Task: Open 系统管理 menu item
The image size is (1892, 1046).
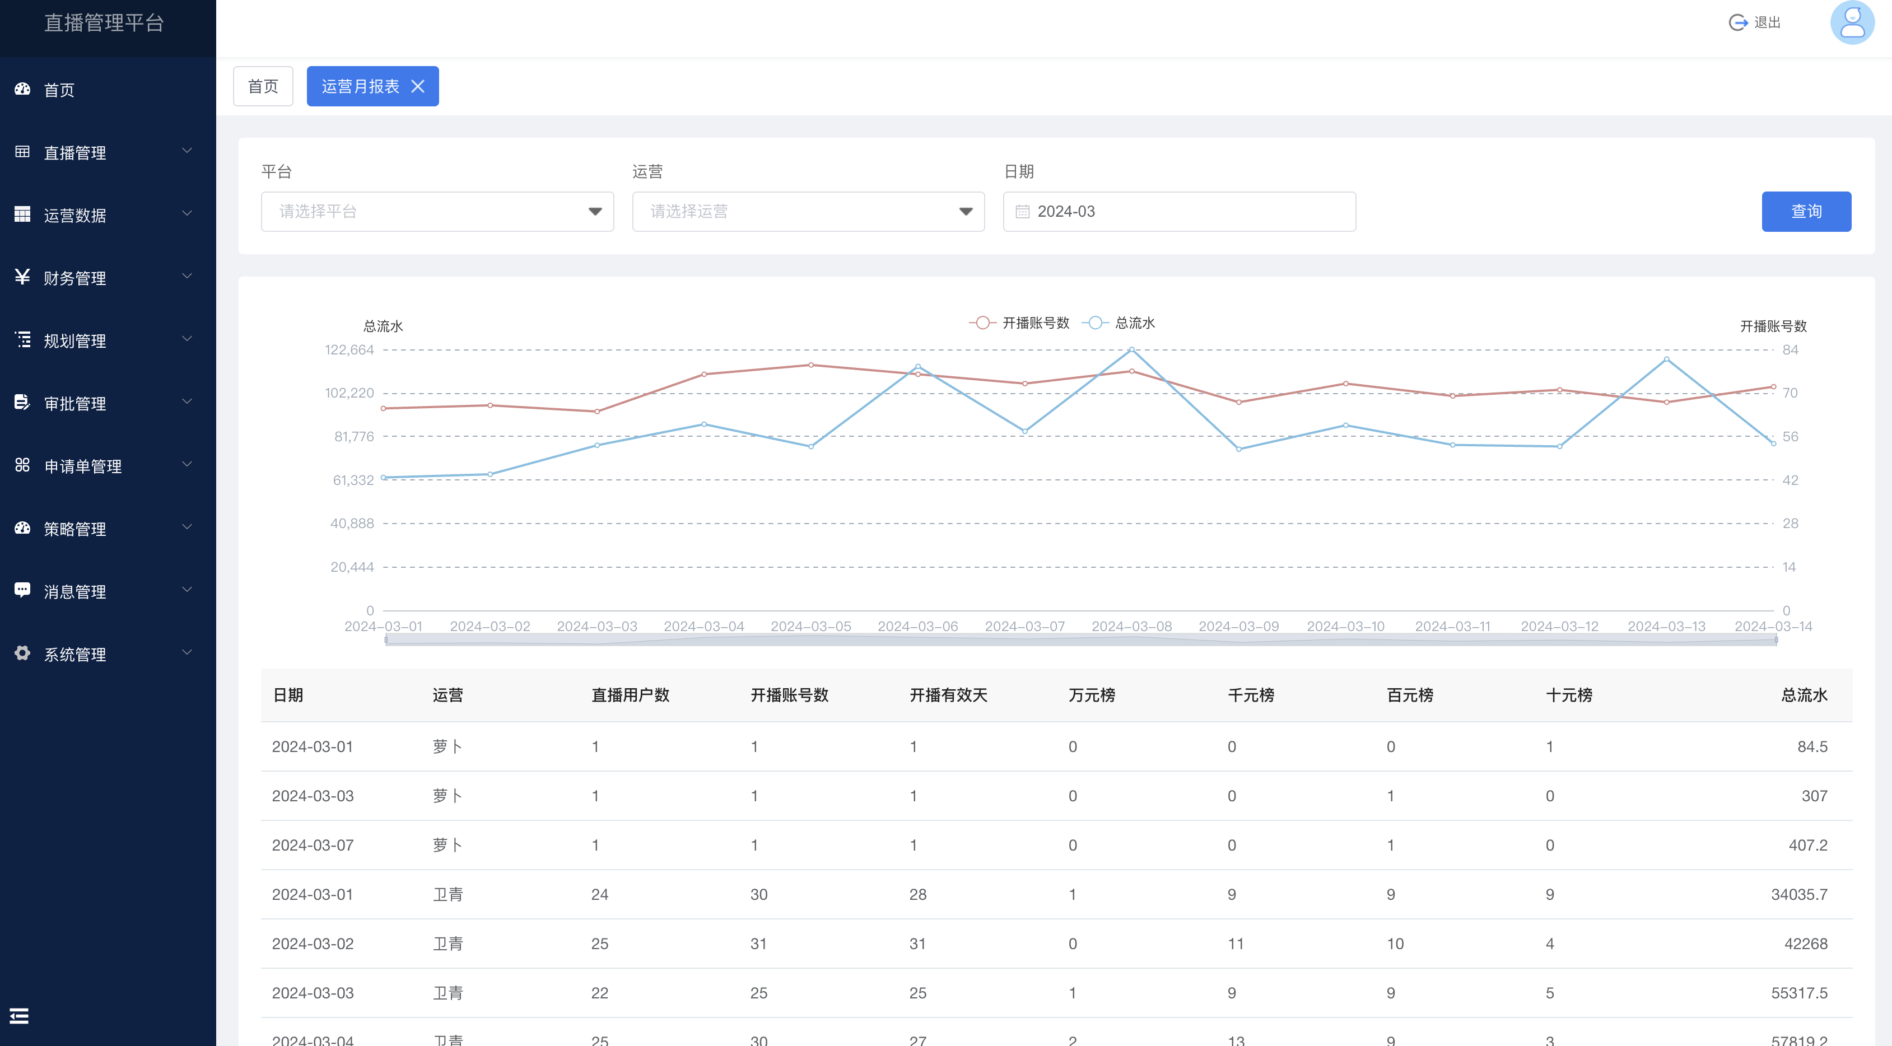Action: point(108,653)
